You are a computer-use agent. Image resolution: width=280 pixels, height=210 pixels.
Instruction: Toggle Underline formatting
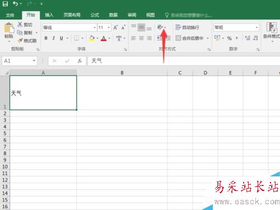tap(62, 38)
